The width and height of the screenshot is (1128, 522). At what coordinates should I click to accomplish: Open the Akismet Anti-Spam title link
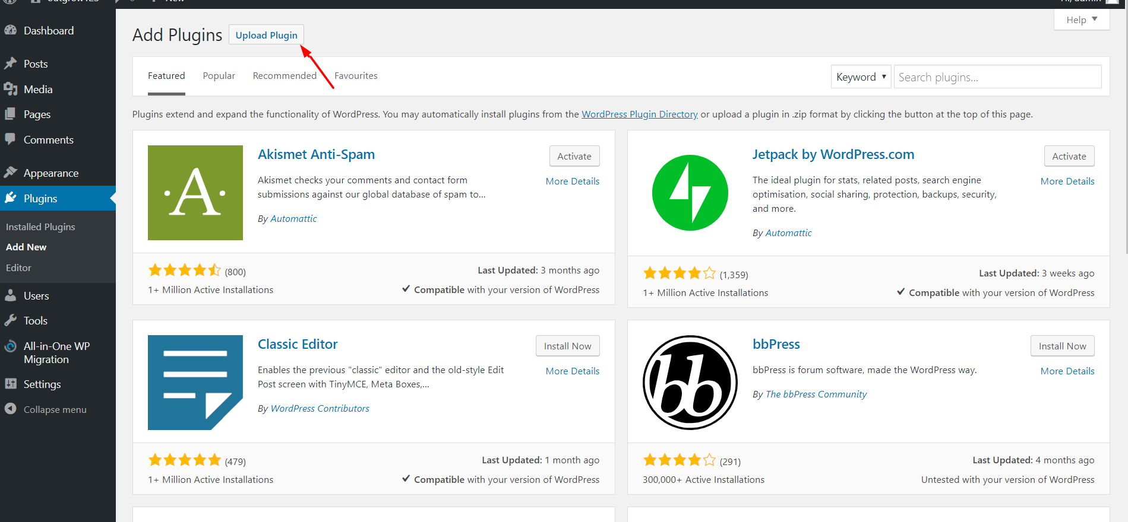(316, 154)
